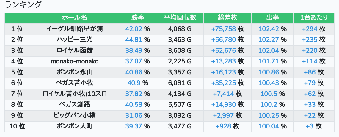Sort by the ホール名 column header
This screenshot has height=137, width=339.
tap(74, 18)
